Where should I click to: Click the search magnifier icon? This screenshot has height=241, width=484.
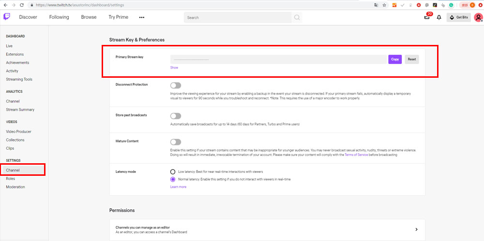[x=297, y=17]
